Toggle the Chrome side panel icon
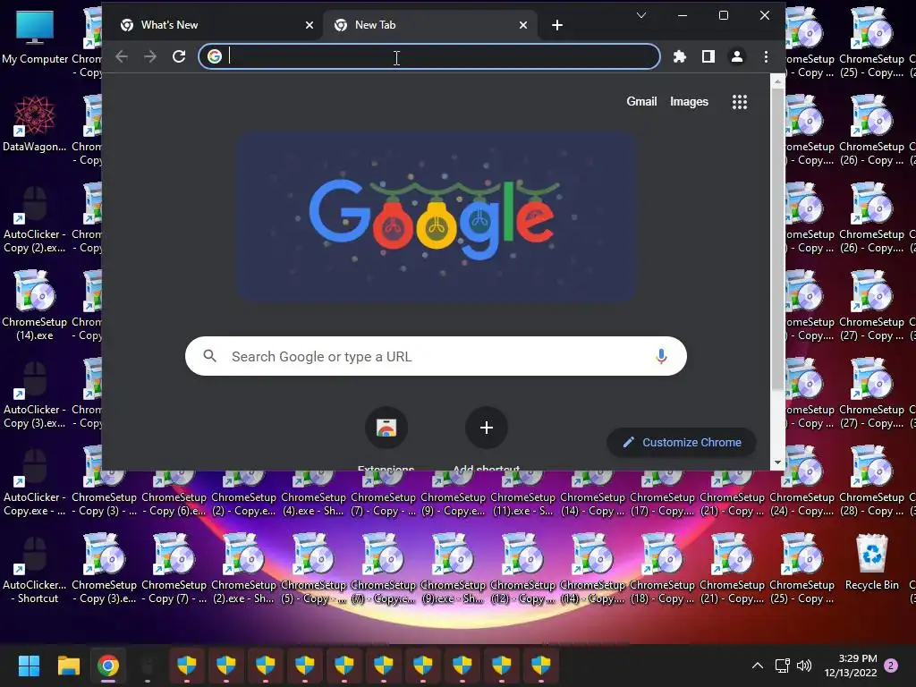916x687 pixels. (708, 56)
